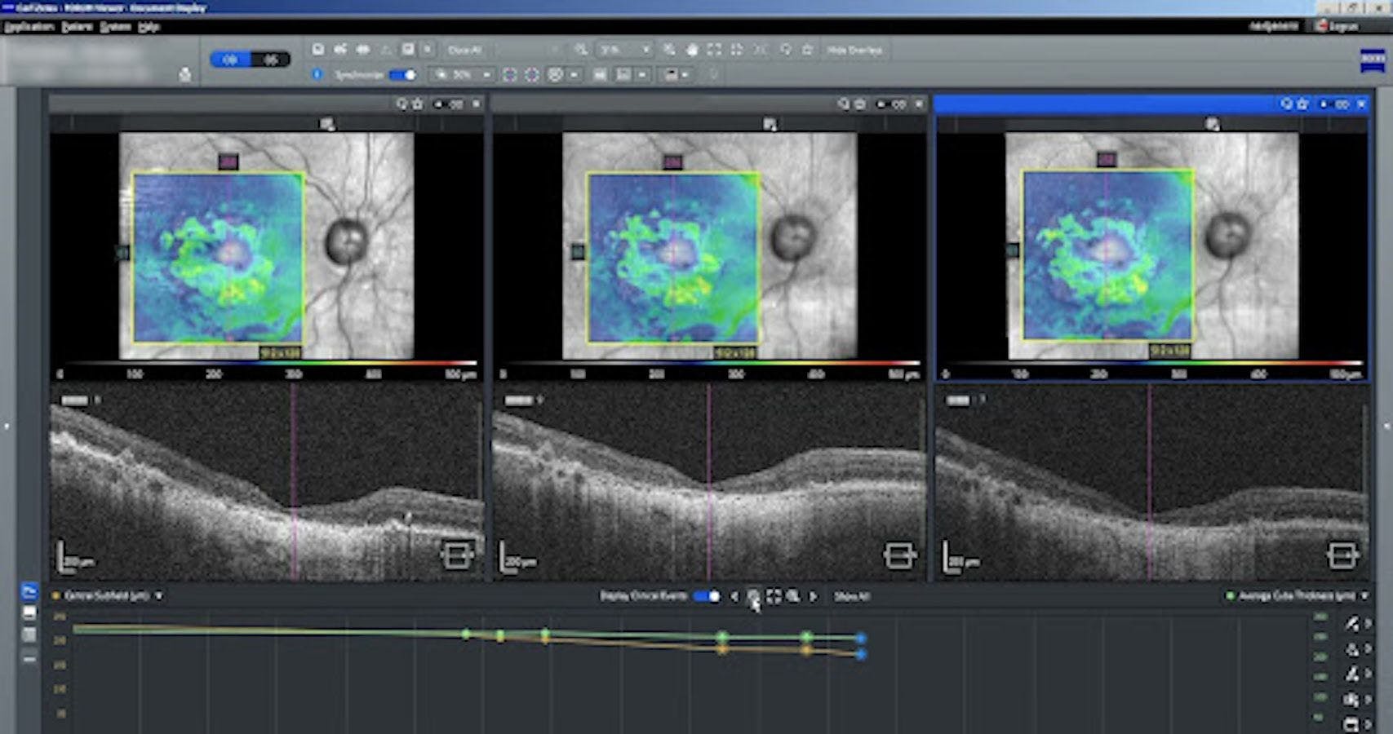Toggle the Display Clinical Events switch

coord(707,596)
